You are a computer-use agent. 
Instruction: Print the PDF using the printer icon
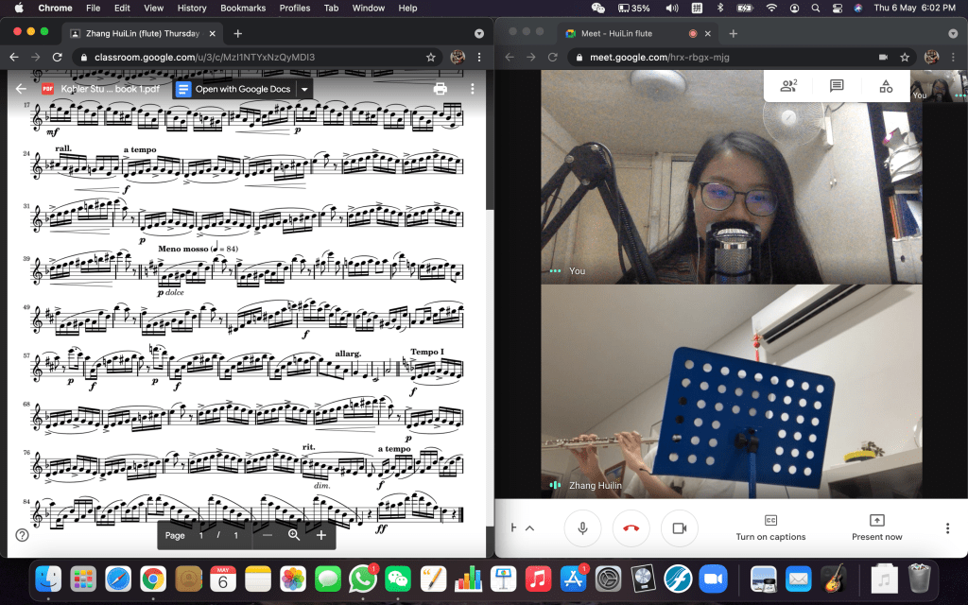440,89
